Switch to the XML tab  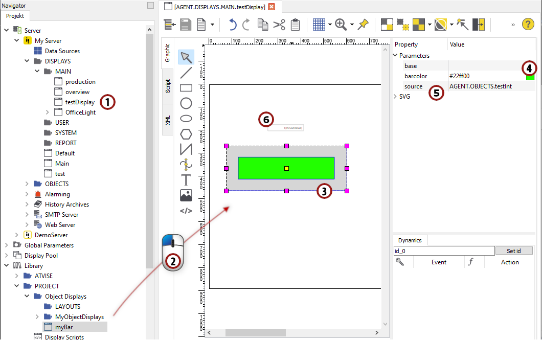pos(168,120)
